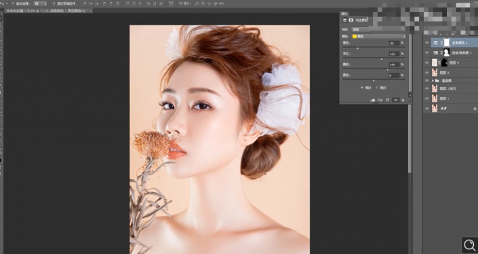Click the Align Bottom Edges icon
Image resolution: width=478 pixels, height=254 pixels.
97,3
